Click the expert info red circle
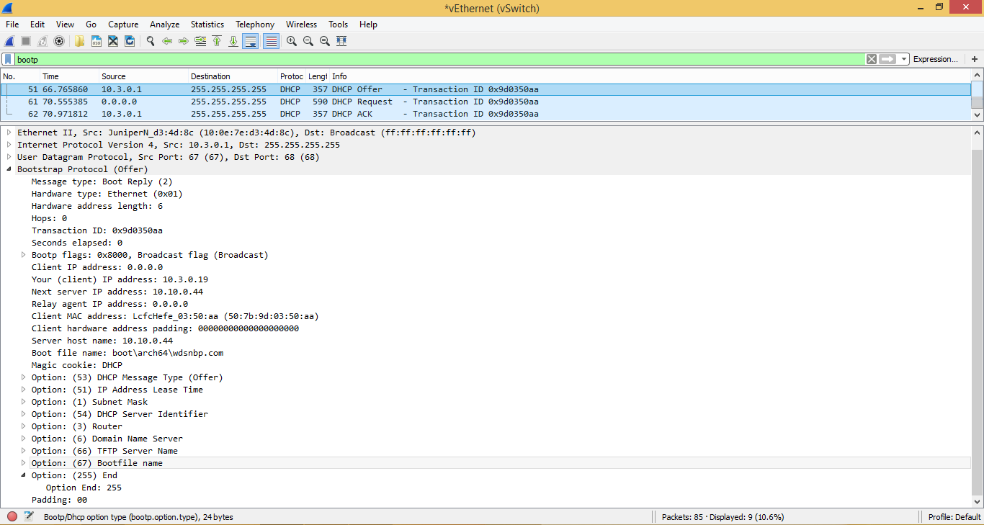 coord(12,516)
